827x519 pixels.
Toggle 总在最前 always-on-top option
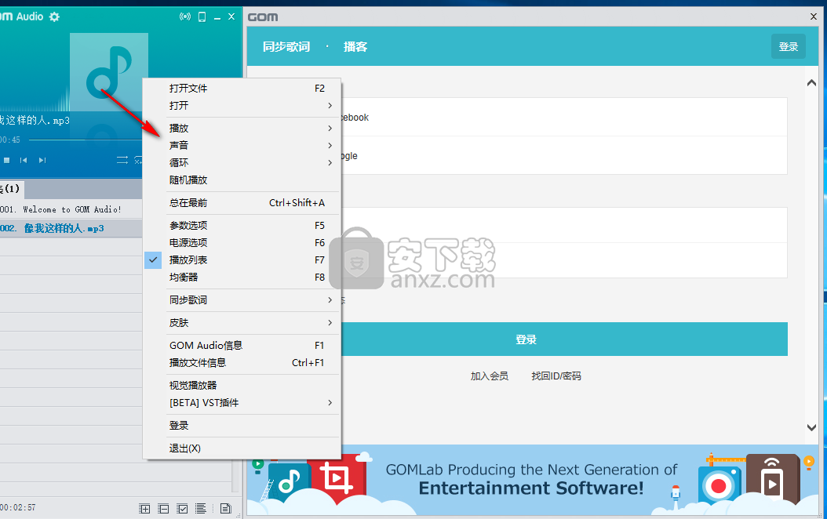(x=188, y=203)
